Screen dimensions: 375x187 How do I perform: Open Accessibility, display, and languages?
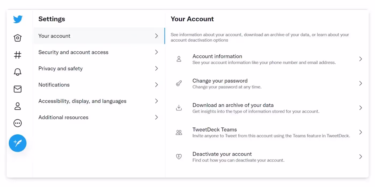click(82, 101)
